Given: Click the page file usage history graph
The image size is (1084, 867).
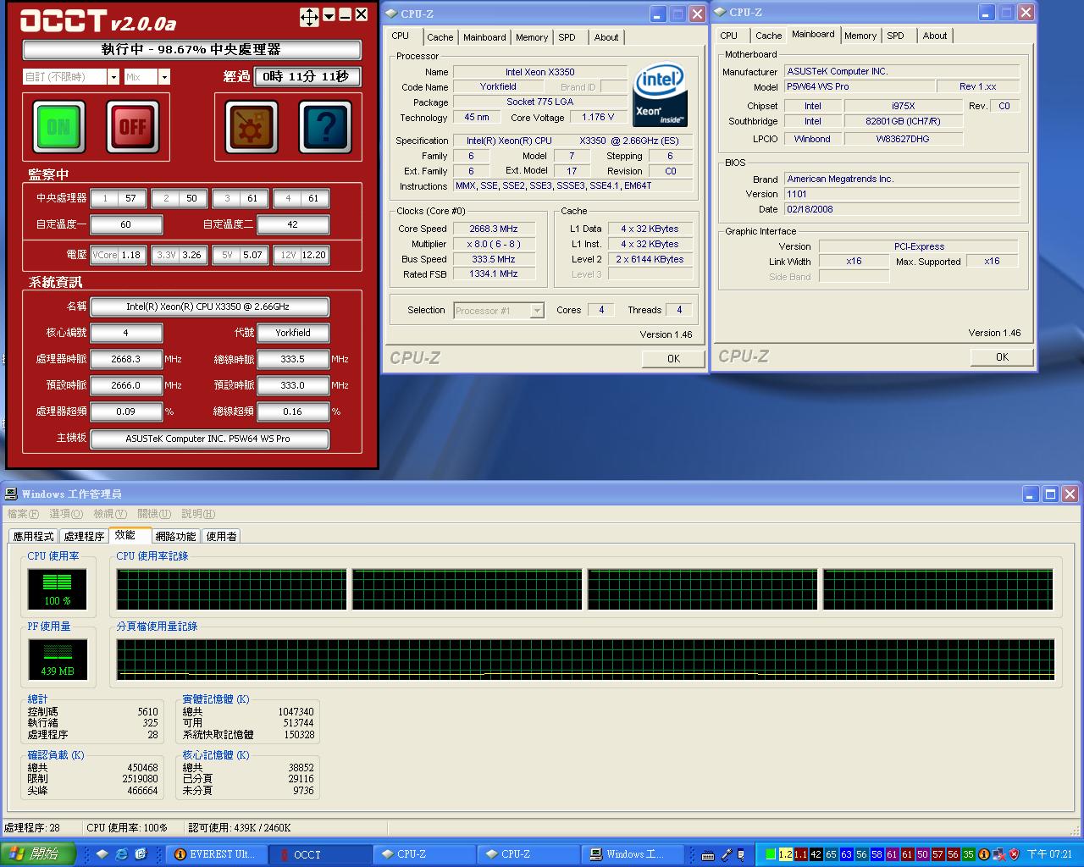Looking at the screenshot, I should tap(586, 660).
